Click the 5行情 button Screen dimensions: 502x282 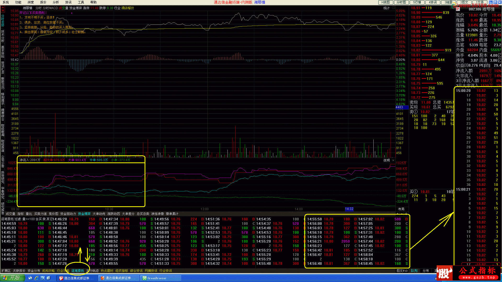point(417,2)
